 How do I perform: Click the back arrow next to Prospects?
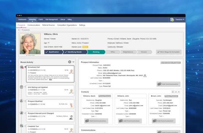tap(19, 30)
